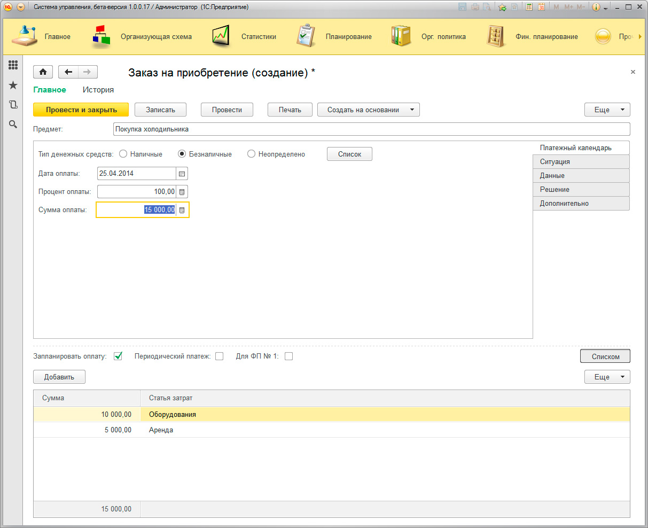The width and height of the screenshot is (648, 528).
Task: Open the sections grid menu icon
Action: [x=13, y=65]
